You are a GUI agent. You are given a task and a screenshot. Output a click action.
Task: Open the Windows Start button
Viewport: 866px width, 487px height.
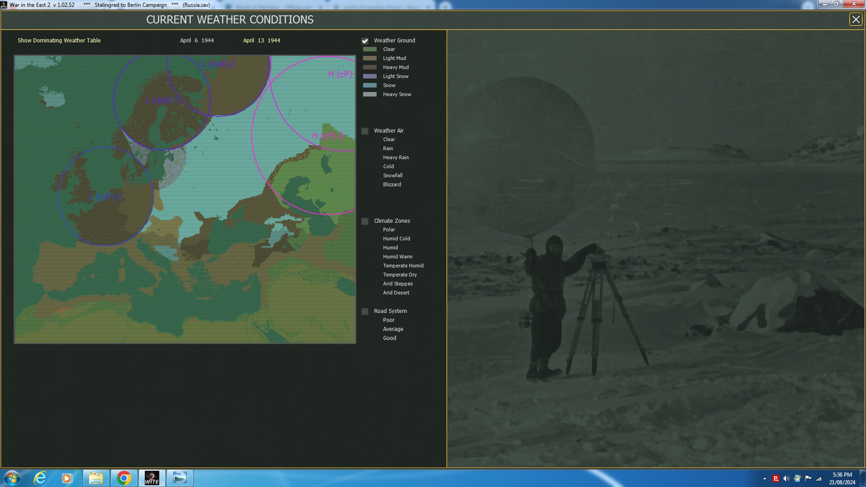pyautogui.click(x=12, y=478)
